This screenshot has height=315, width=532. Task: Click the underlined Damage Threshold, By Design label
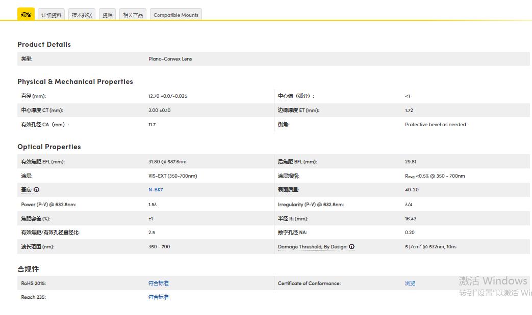coord(313,247)
